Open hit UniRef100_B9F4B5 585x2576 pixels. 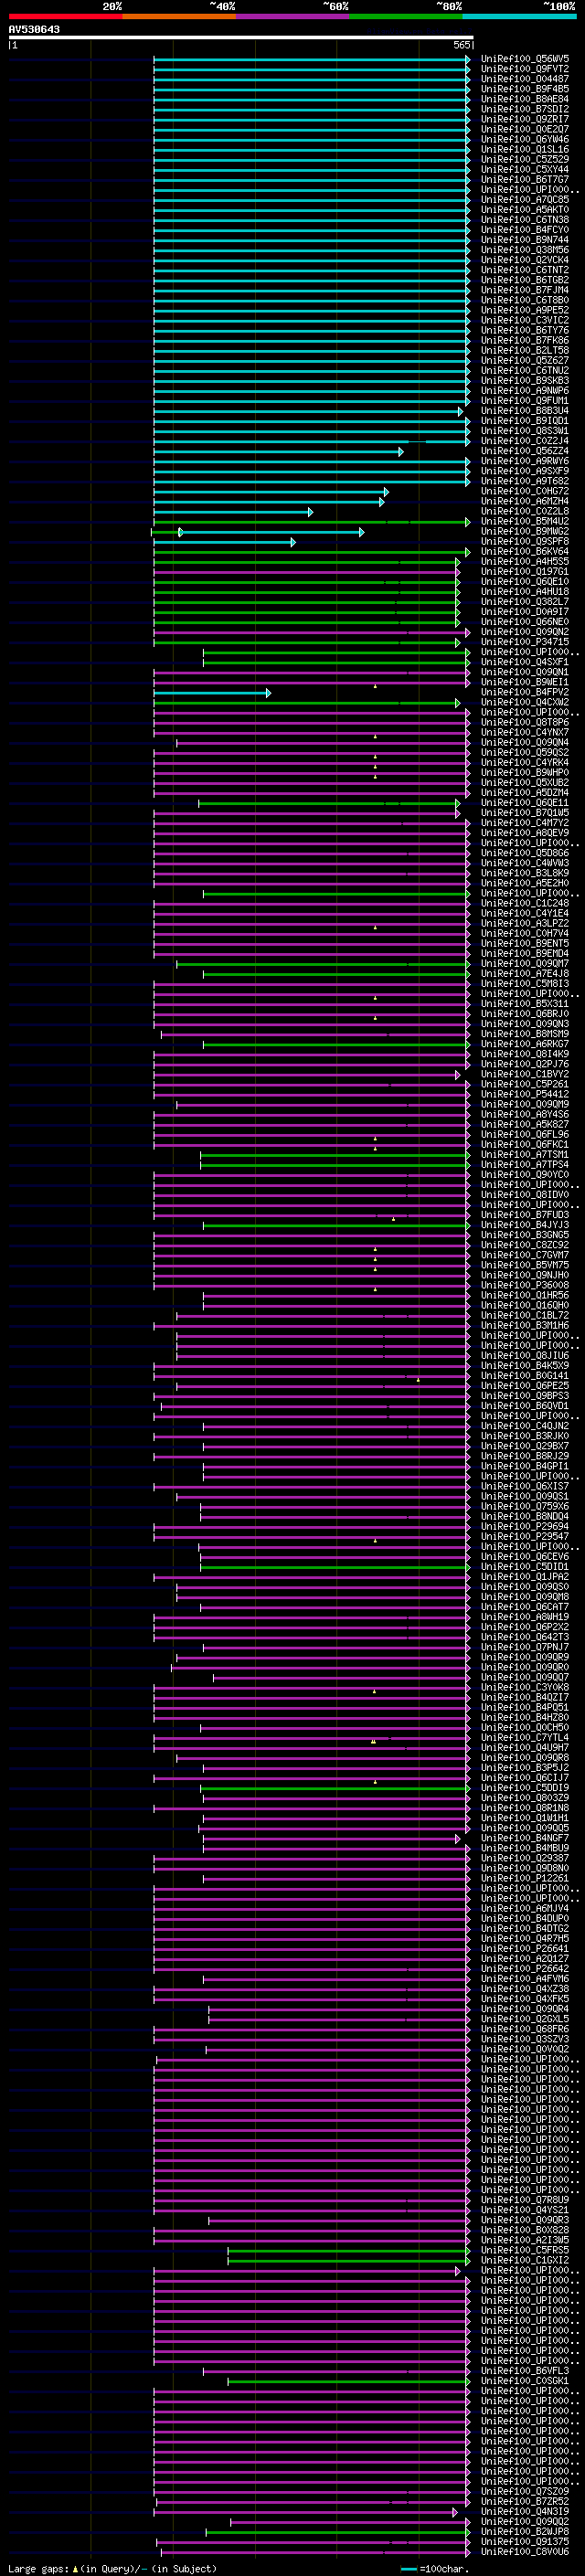point(525,89)
